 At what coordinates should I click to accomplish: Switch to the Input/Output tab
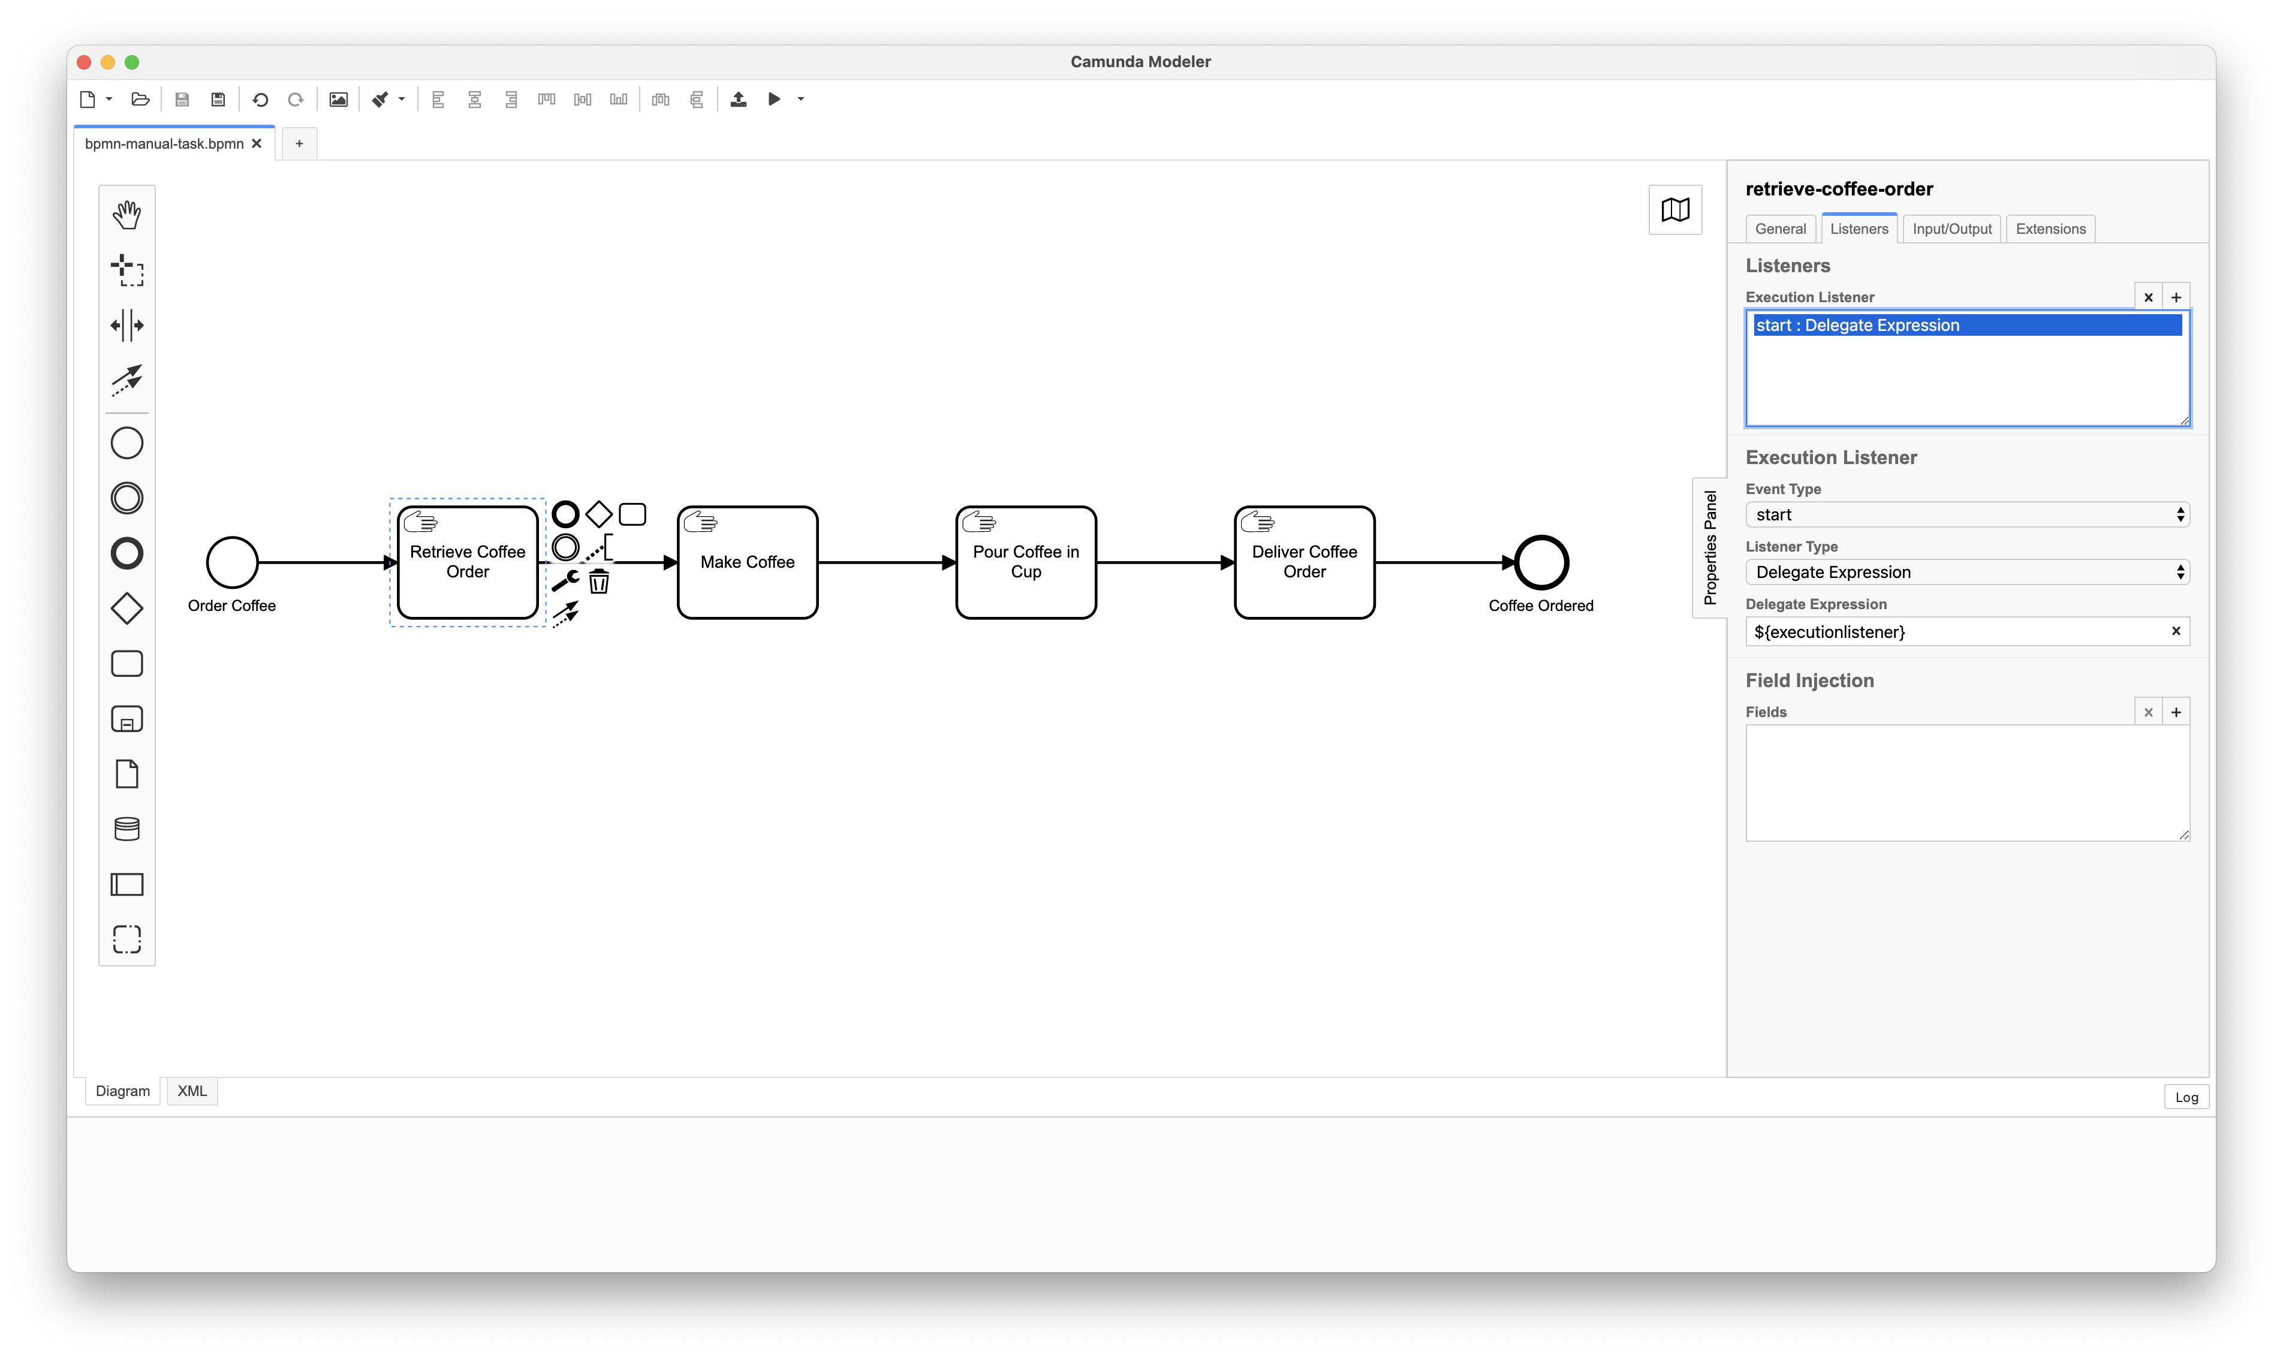[1951, 229]
